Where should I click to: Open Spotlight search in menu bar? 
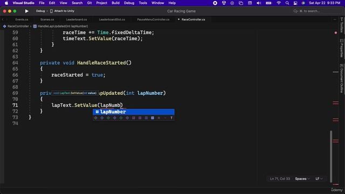click(287, 3)
